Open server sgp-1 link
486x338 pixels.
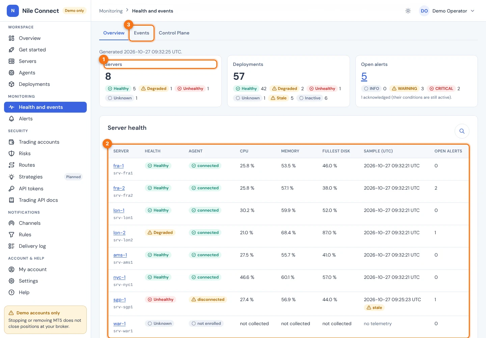pos(119,299)
